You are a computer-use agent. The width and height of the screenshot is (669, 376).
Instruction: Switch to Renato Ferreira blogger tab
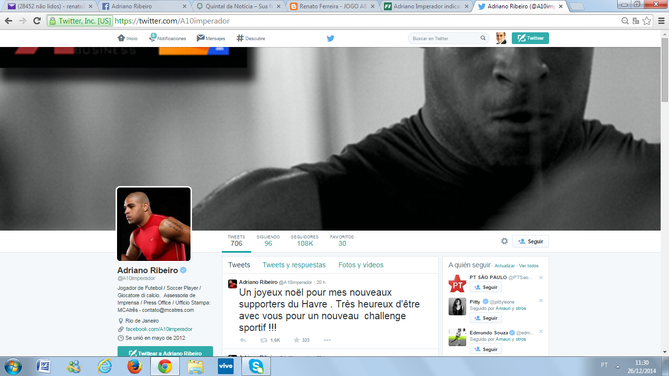[x=333, y=6]
